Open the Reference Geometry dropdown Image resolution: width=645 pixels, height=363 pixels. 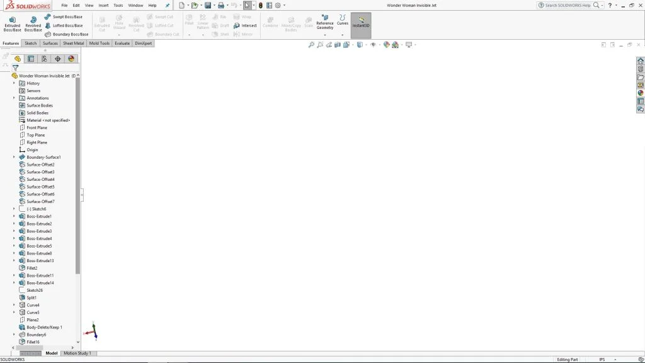click(x=325, y=35)
